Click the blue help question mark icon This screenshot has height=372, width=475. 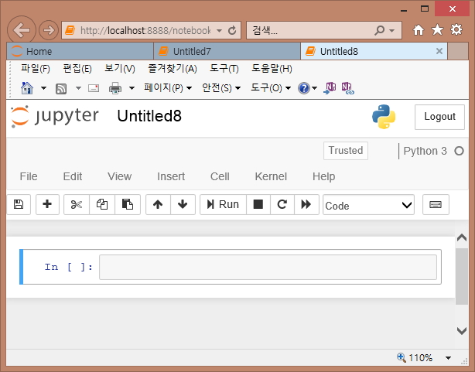303,88
